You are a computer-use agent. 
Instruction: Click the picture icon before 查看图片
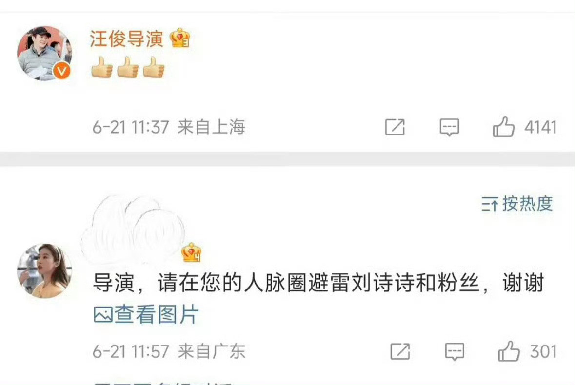(x=103, y=315)
